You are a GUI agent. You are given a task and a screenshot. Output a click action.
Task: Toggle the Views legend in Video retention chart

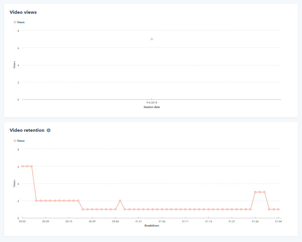pos(19,141)
